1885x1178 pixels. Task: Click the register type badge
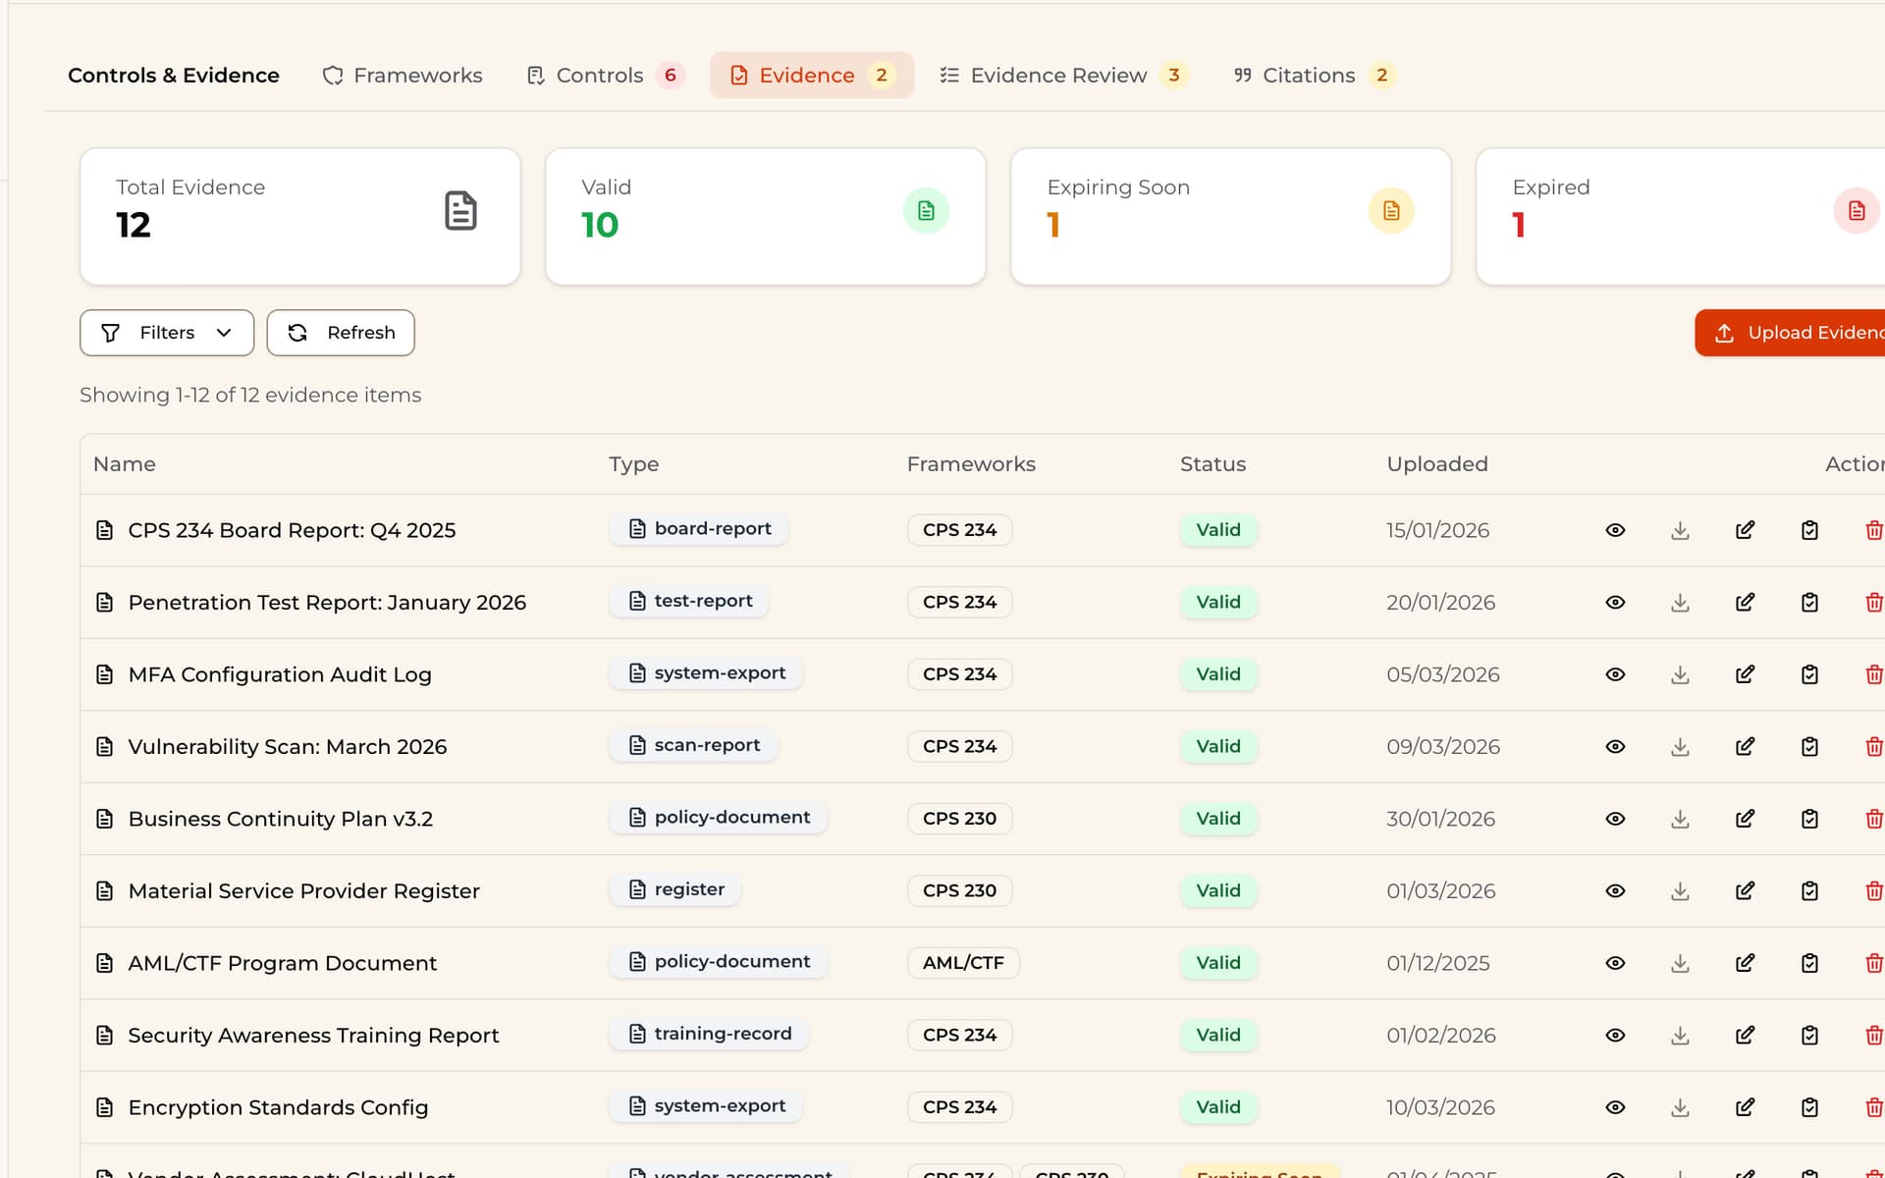(675, 889)
